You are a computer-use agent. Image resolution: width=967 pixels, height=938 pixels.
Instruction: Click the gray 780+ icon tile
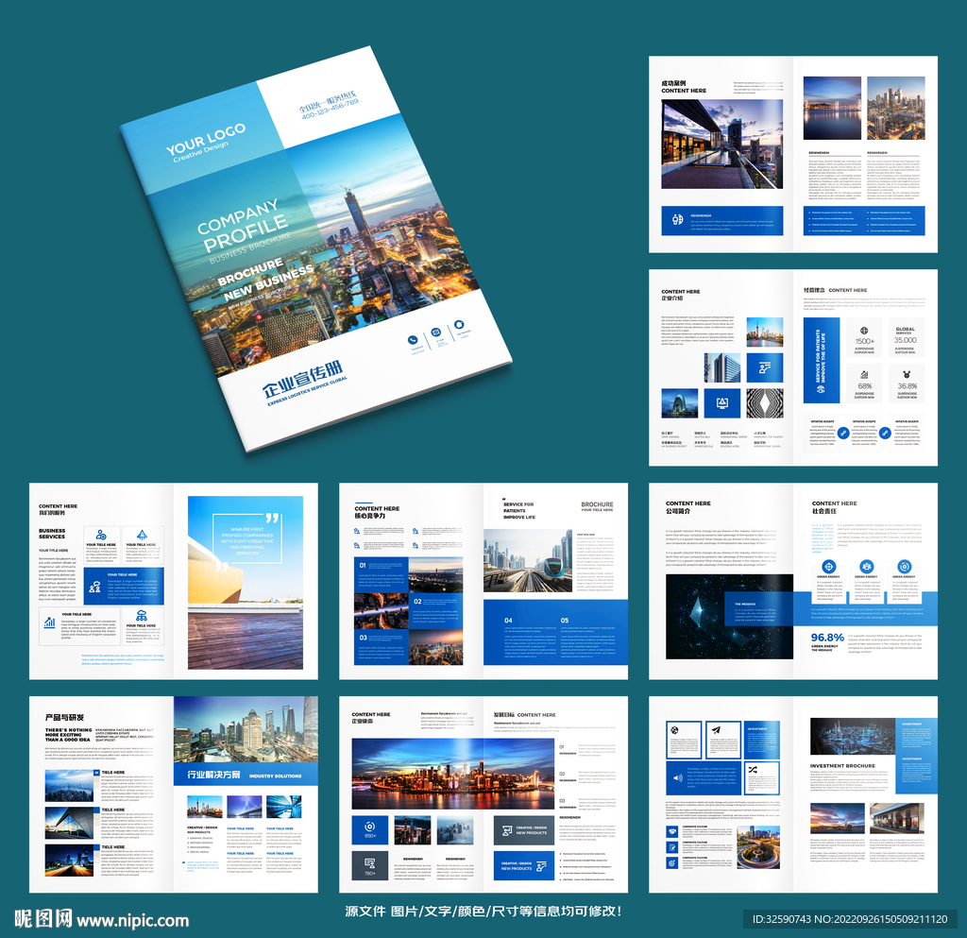pos(370,866)
